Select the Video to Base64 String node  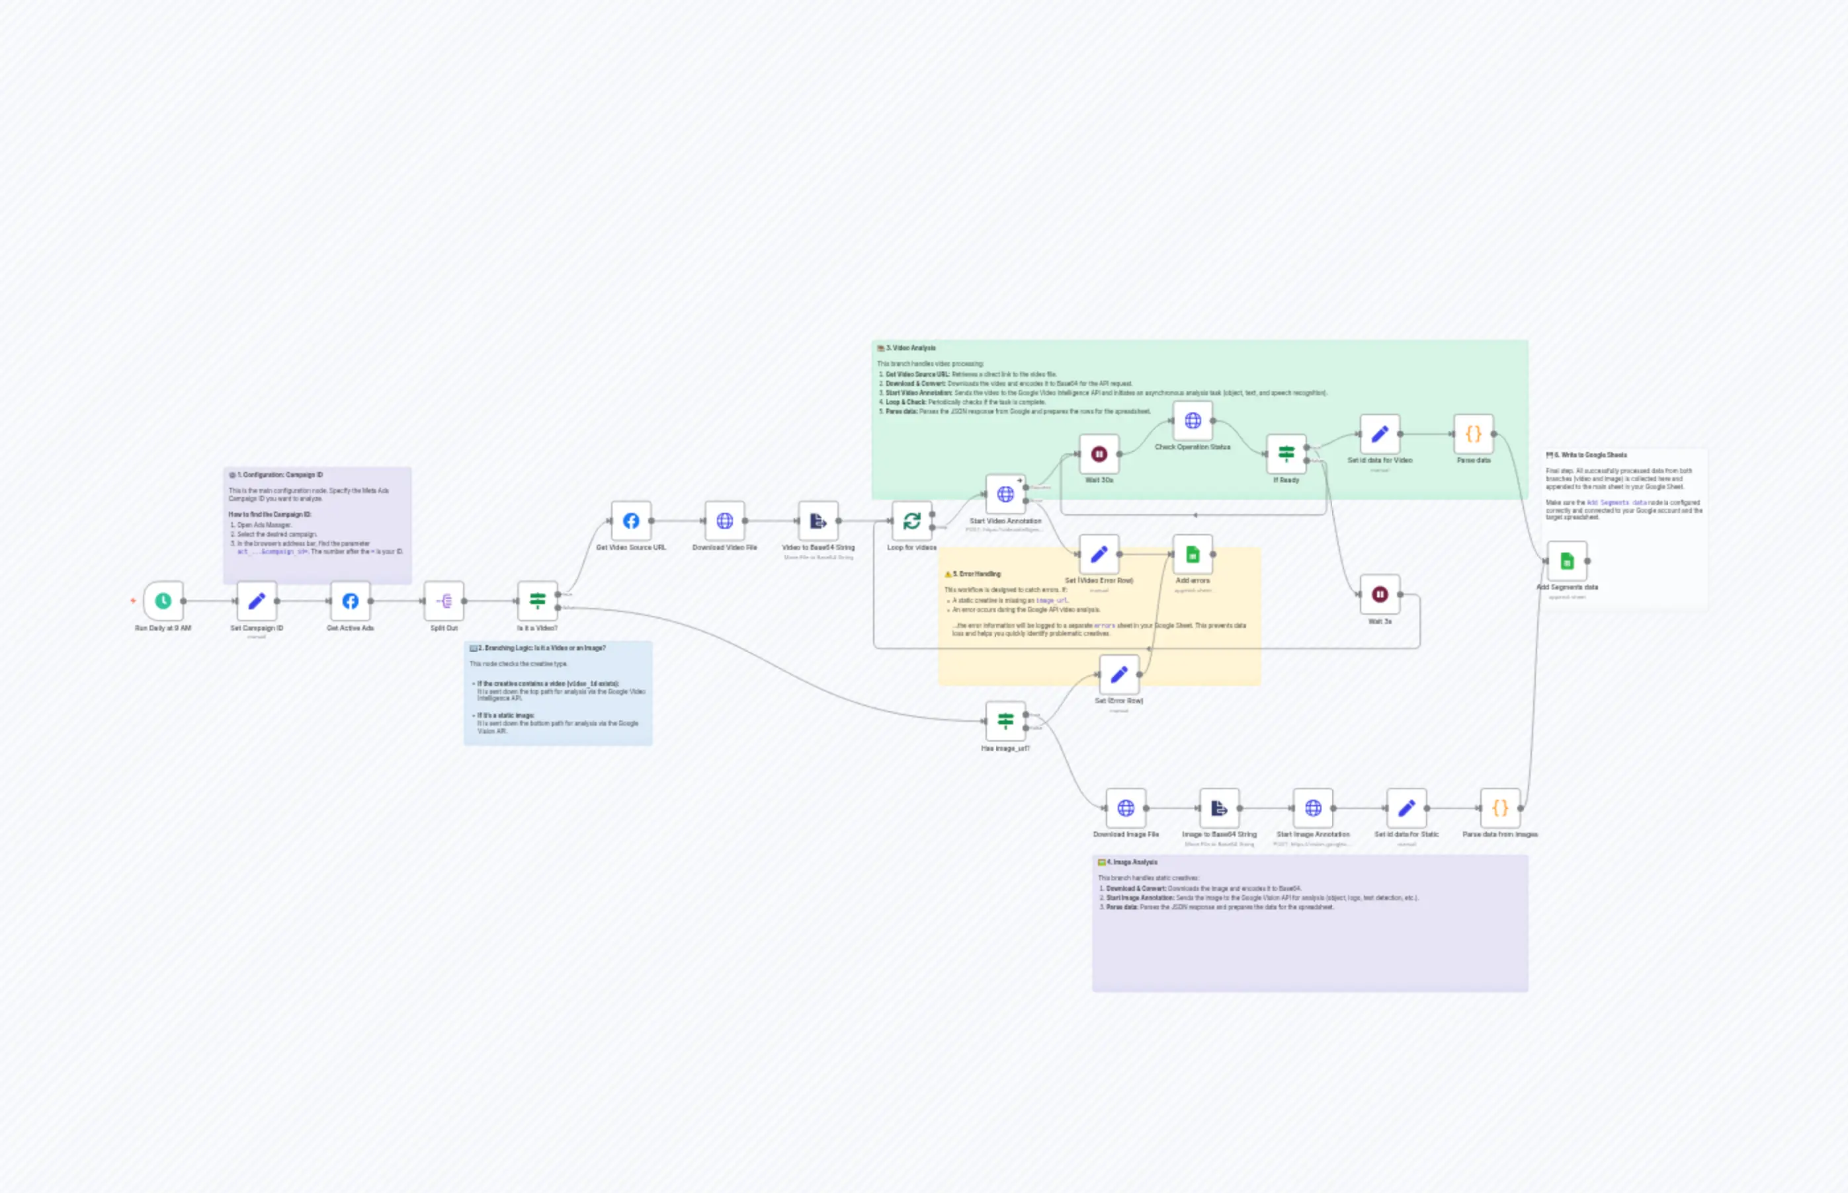tap(817, 521)
